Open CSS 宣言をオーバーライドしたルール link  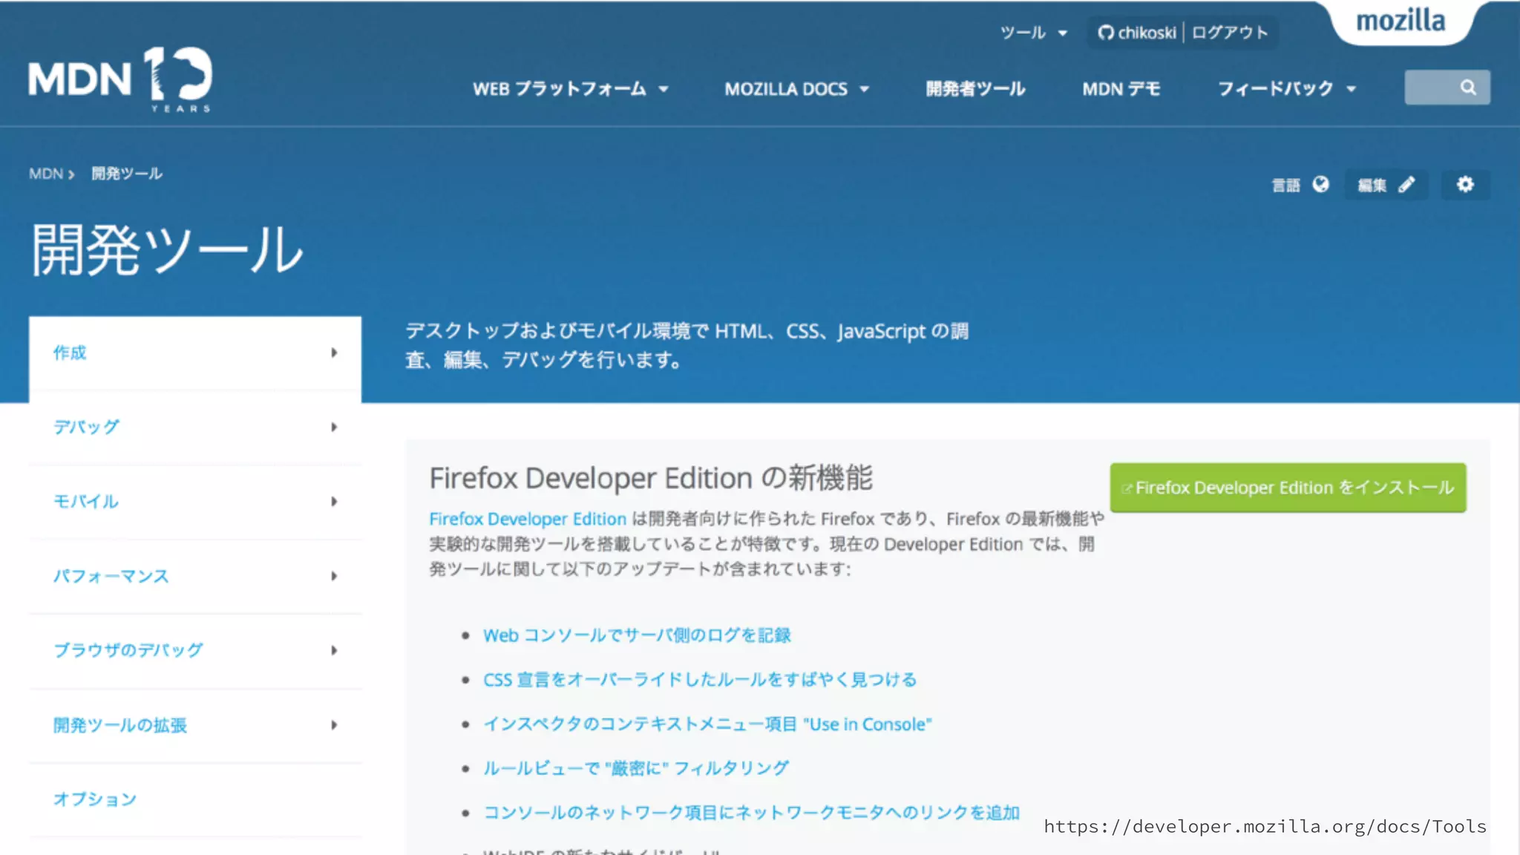click(700, 680)
